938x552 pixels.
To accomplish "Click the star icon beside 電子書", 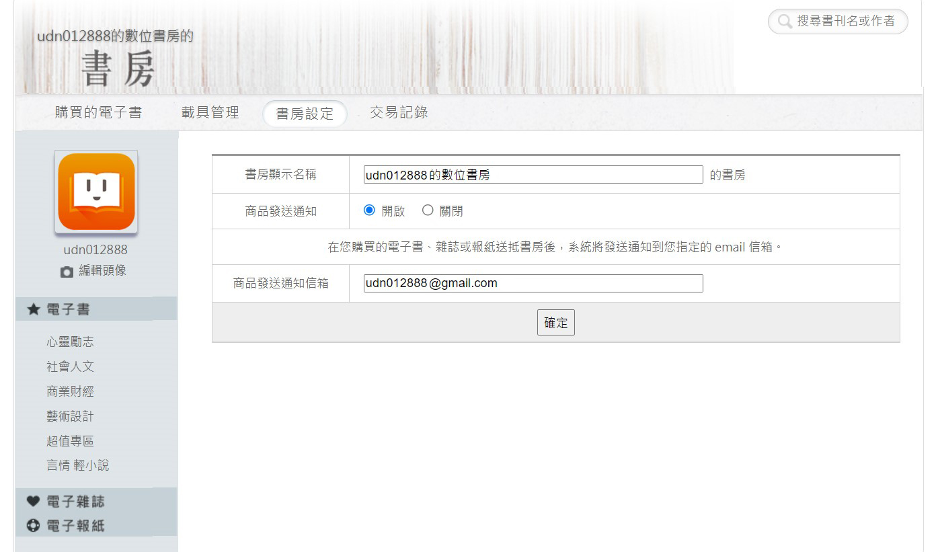I will (34, 309).
